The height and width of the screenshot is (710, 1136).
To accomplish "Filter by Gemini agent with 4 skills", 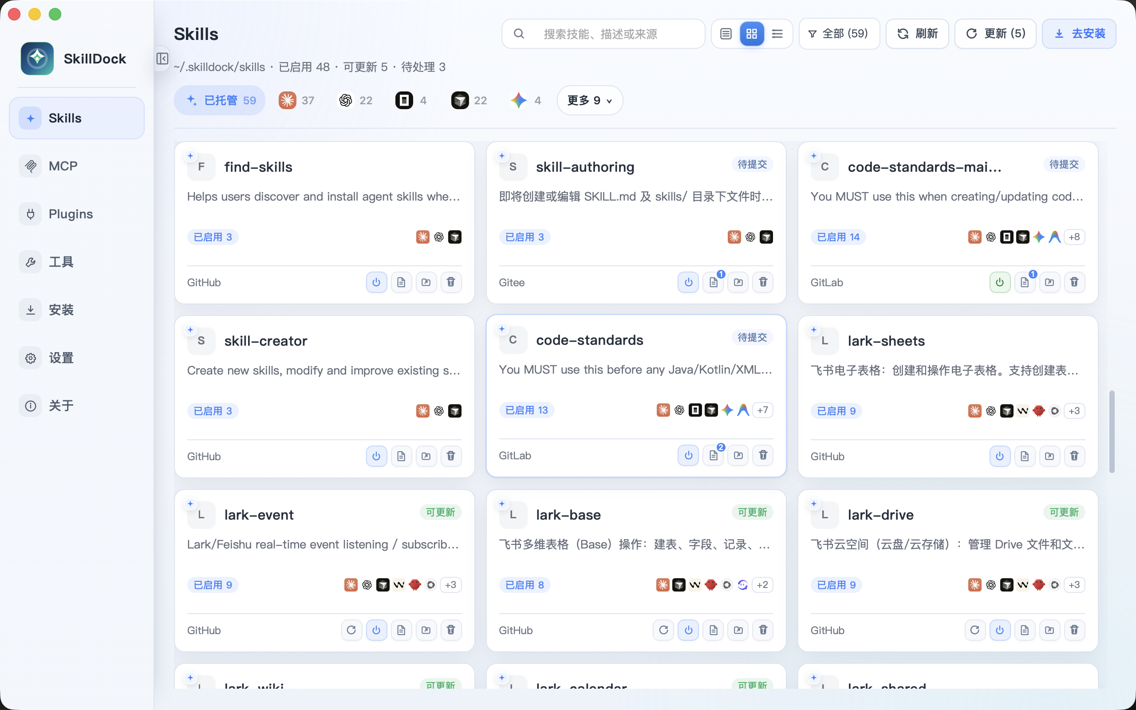I will pos(526,100).
